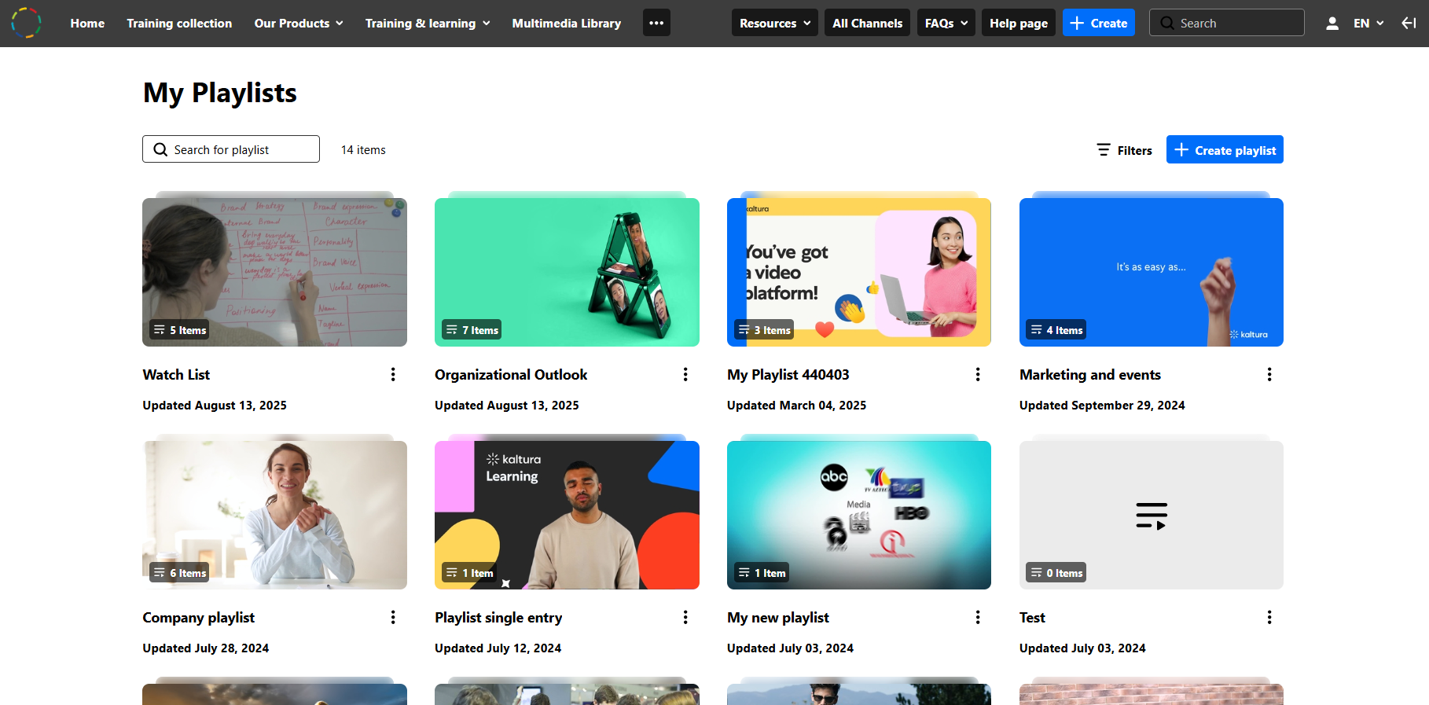Open the Resources dropdown

(775, 23)
